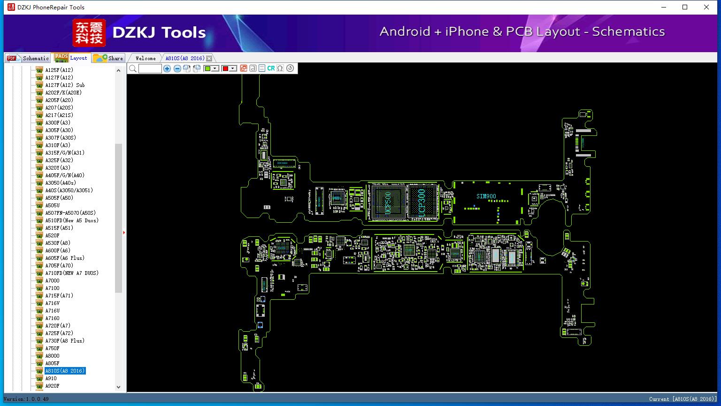This screenshot has height=406, width=721.
Task: Click the PADS icon beside A300F(A3)
Action: click(39, 123)
